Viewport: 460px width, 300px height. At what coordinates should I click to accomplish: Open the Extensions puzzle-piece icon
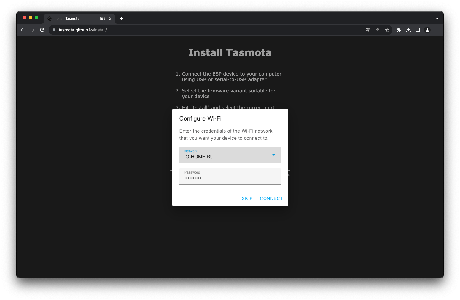(x=399, y=30)
